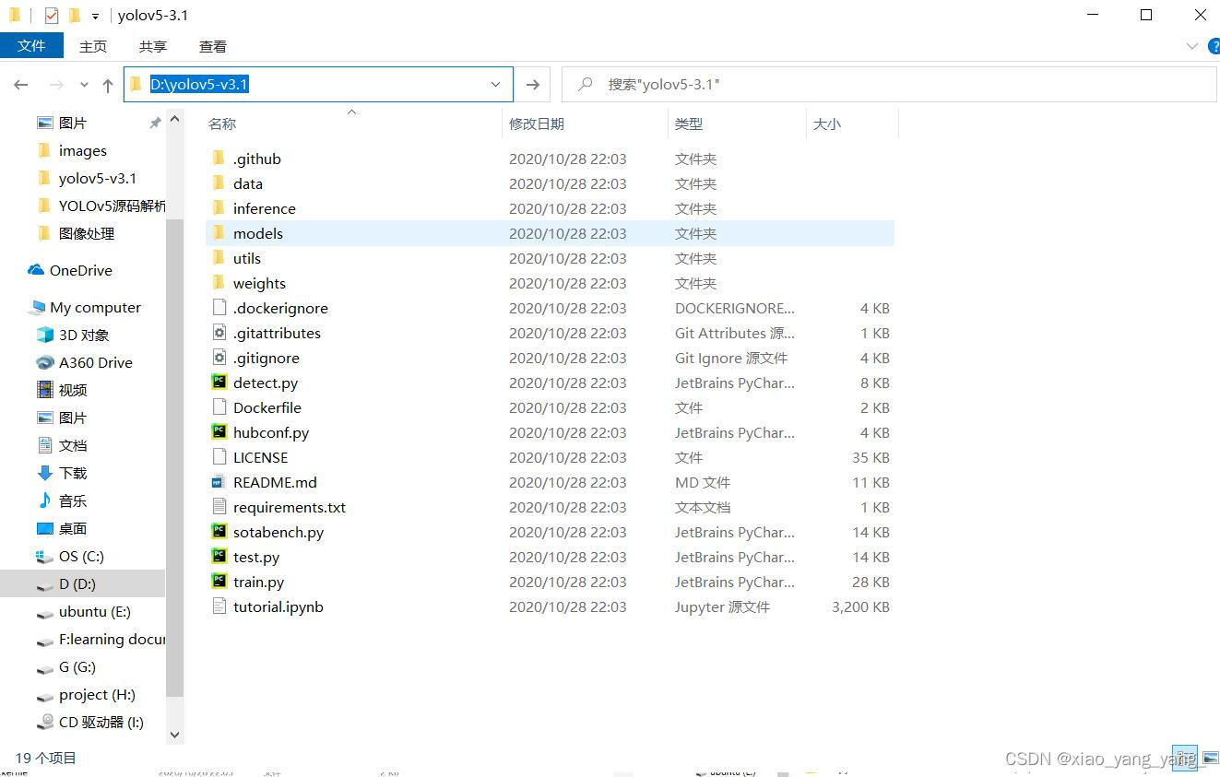1220x777 pixels.
Task: Open the address bar history dropdown
Action: [495, 85]
